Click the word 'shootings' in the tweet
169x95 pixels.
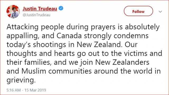[x=49, y=45]
